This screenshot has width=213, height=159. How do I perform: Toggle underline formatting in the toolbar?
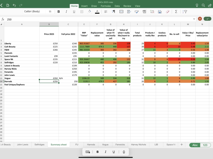pyautogui.click(x=74, y=11)
